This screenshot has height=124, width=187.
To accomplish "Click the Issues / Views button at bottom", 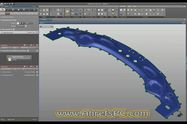I will pyautogui.click(x=11, y=120).
